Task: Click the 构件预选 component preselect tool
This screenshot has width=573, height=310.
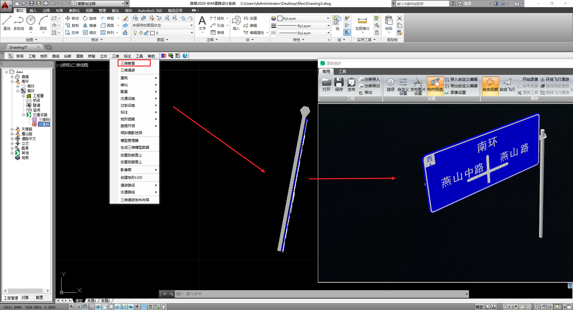Action: [435, 84]
